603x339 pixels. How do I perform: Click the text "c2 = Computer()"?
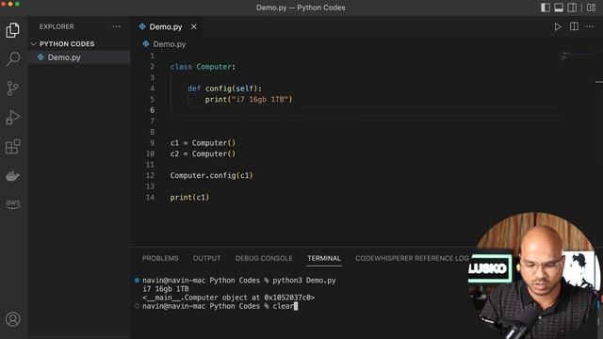coord(203,153)
